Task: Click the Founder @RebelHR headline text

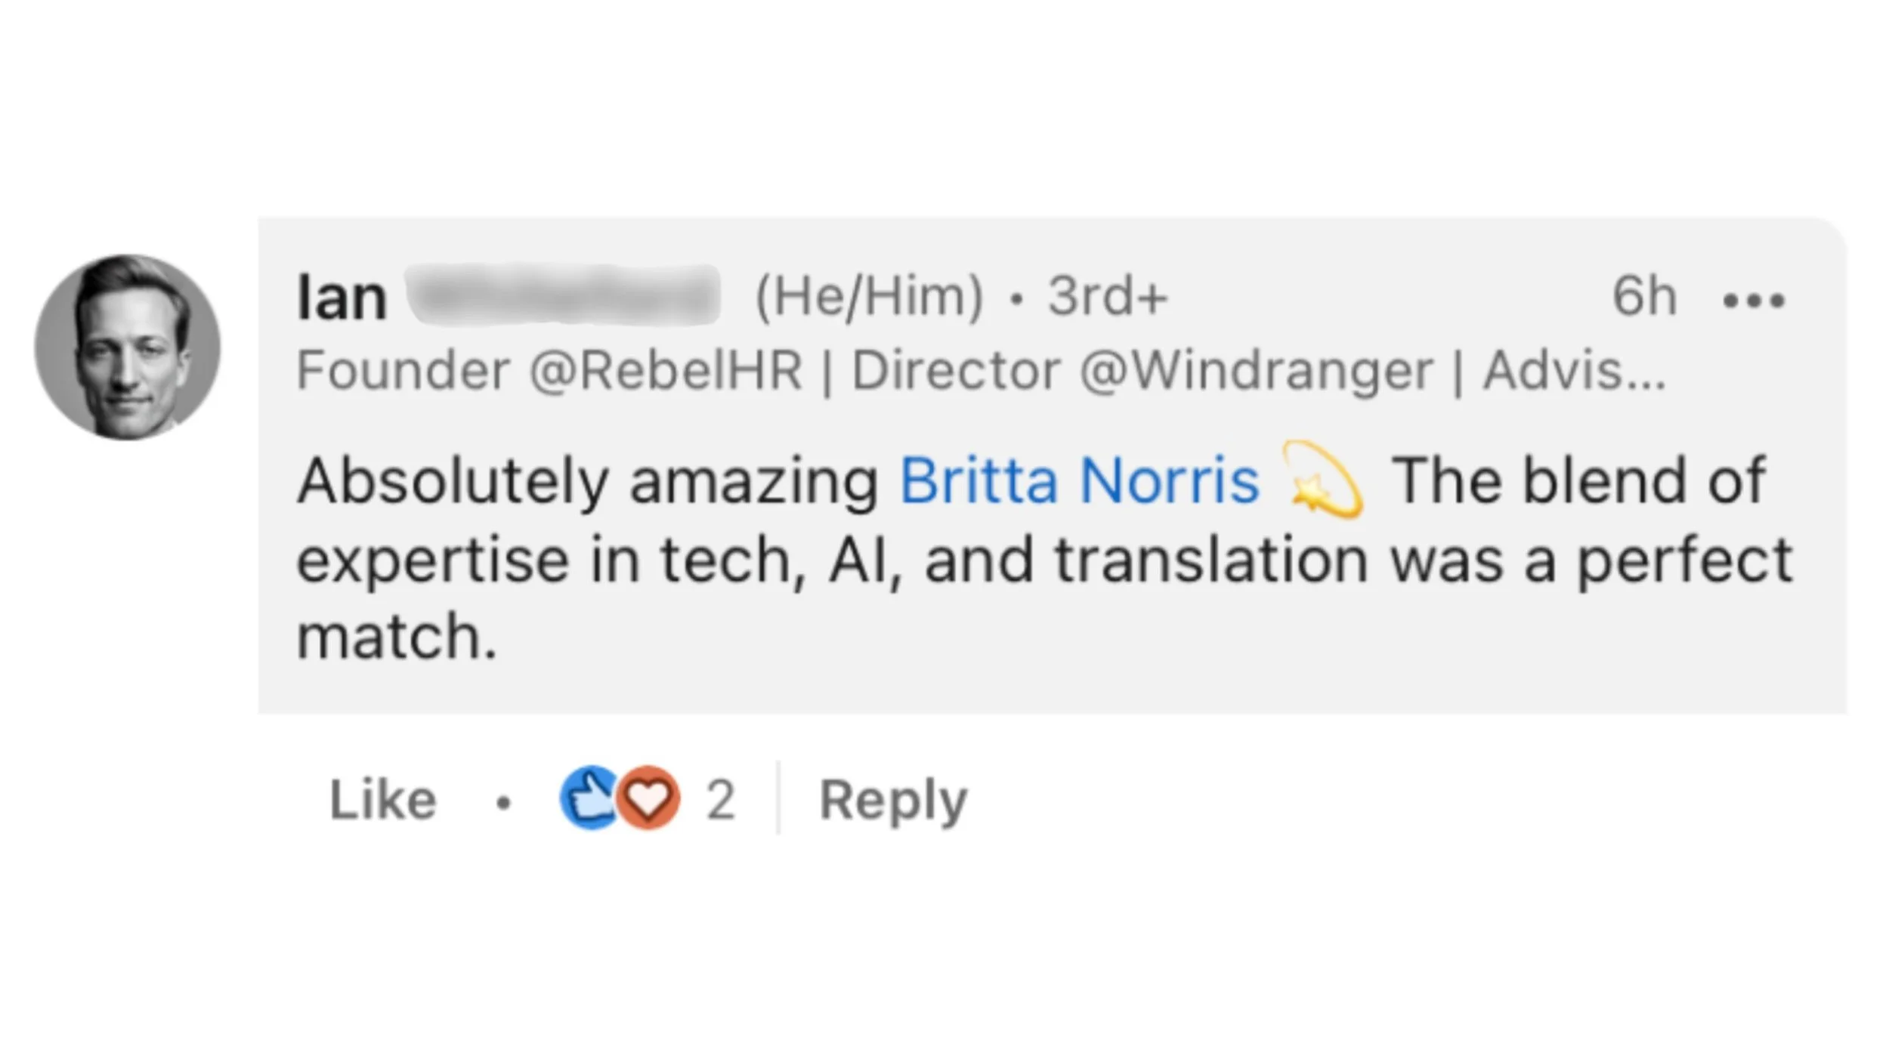Action: click(x=549, y=370)
